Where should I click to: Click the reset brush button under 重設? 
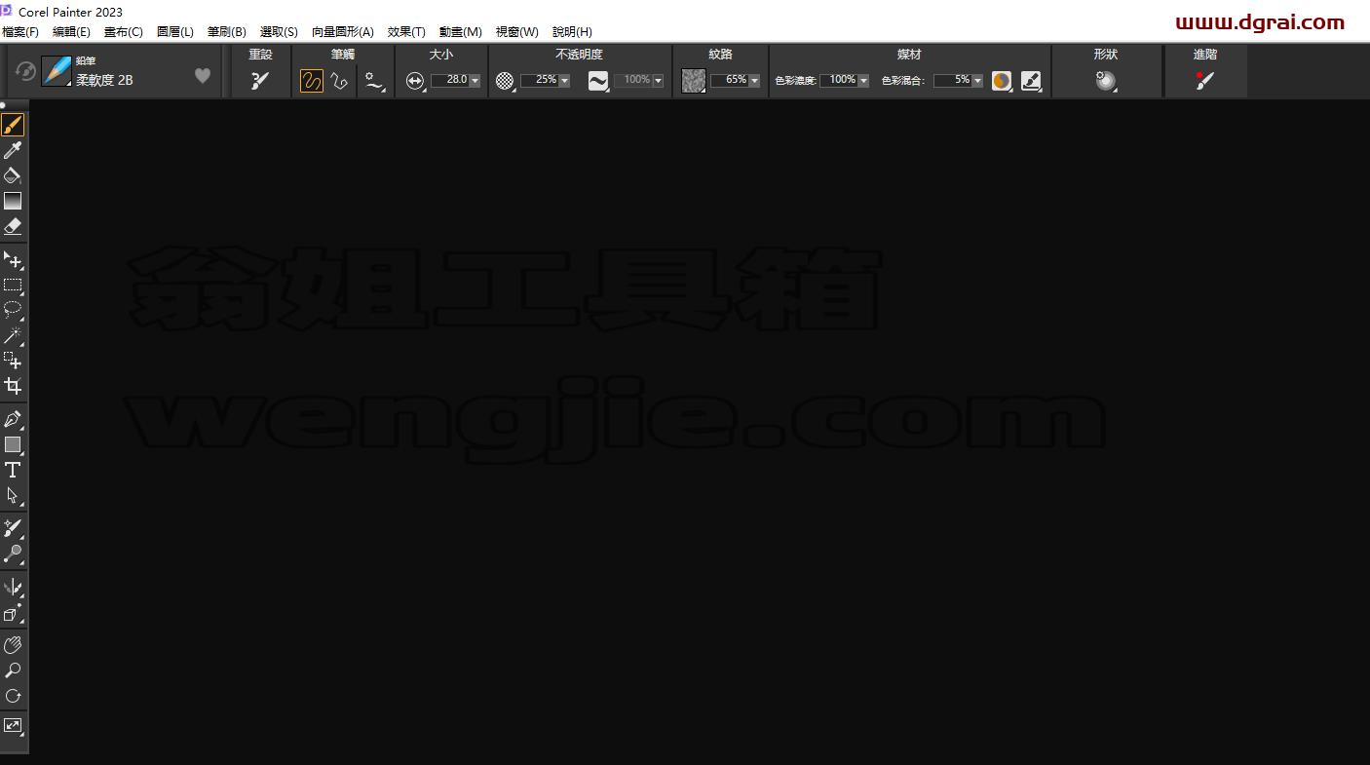click(x=260, y=81)
